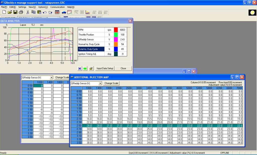Jump graph cursor to start in Data Analysis
Screen dimensions: 257x155
(x=80, y=69)
